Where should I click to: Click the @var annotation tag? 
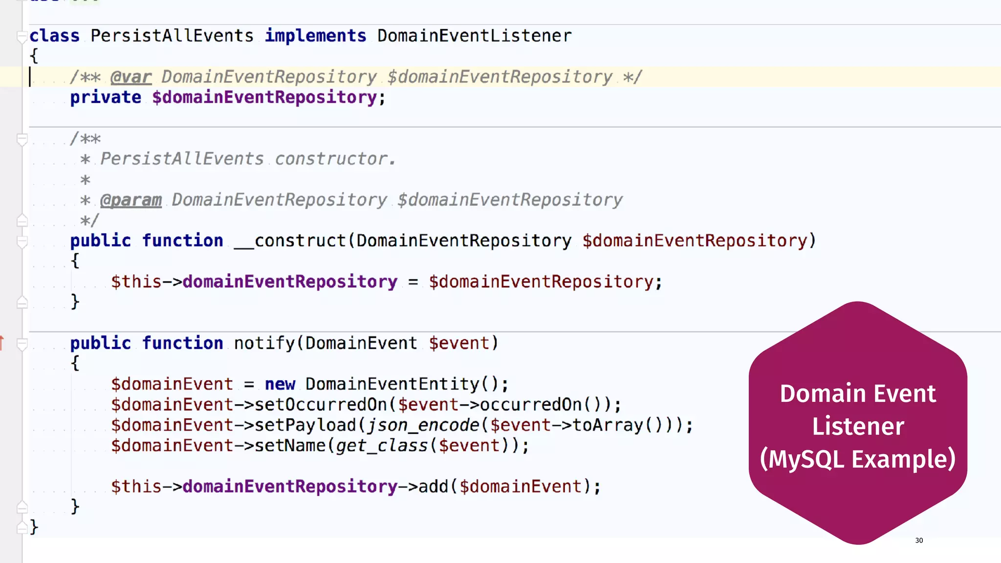(131, 77)
